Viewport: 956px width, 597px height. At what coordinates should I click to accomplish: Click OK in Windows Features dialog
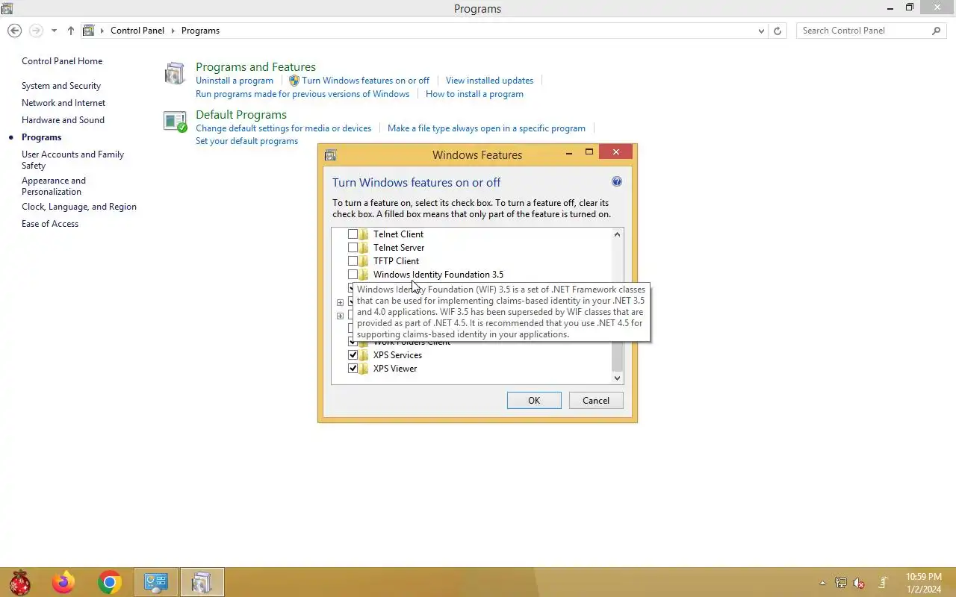pos(534,401)
